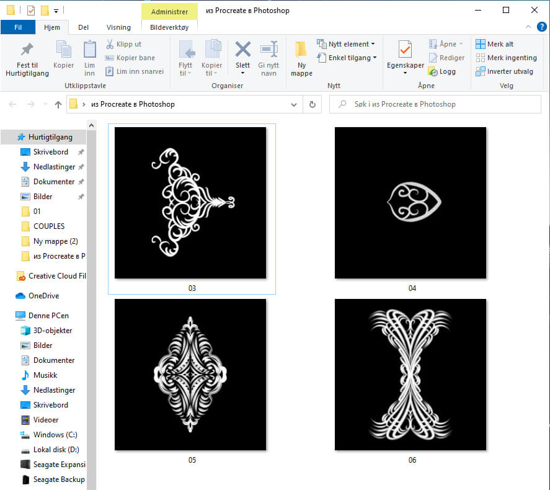Click the Fest til Hurtigtilgang pin icon
This screenshot has height=490, width=550.
pos(27,50)
